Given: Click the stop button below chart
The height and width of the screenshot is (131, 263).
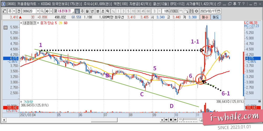Looking at the screenshot, I should [x=171, y=120].
